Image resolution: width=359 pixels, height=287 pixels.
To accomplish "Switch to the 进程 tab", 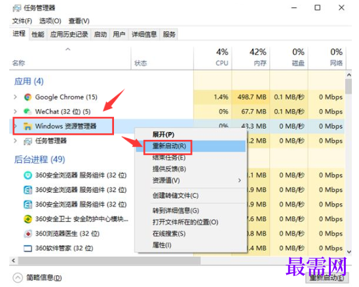I will point(19,34).
